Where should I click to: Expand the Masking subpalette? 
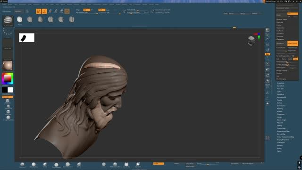click(x=280, y=109)
